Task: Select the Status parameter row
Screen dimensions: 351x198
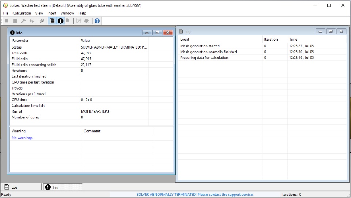Action: click(91, 47)
